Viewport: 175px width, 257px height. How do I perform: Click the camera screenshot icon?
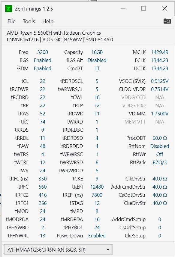coord(167,21)
